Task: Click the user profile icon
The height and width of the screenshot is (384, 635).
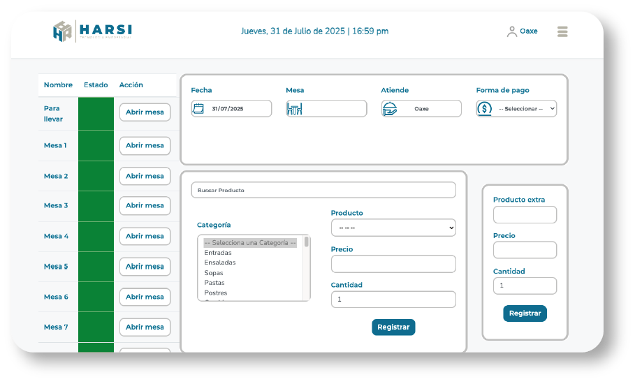Action: click(512, 31)
